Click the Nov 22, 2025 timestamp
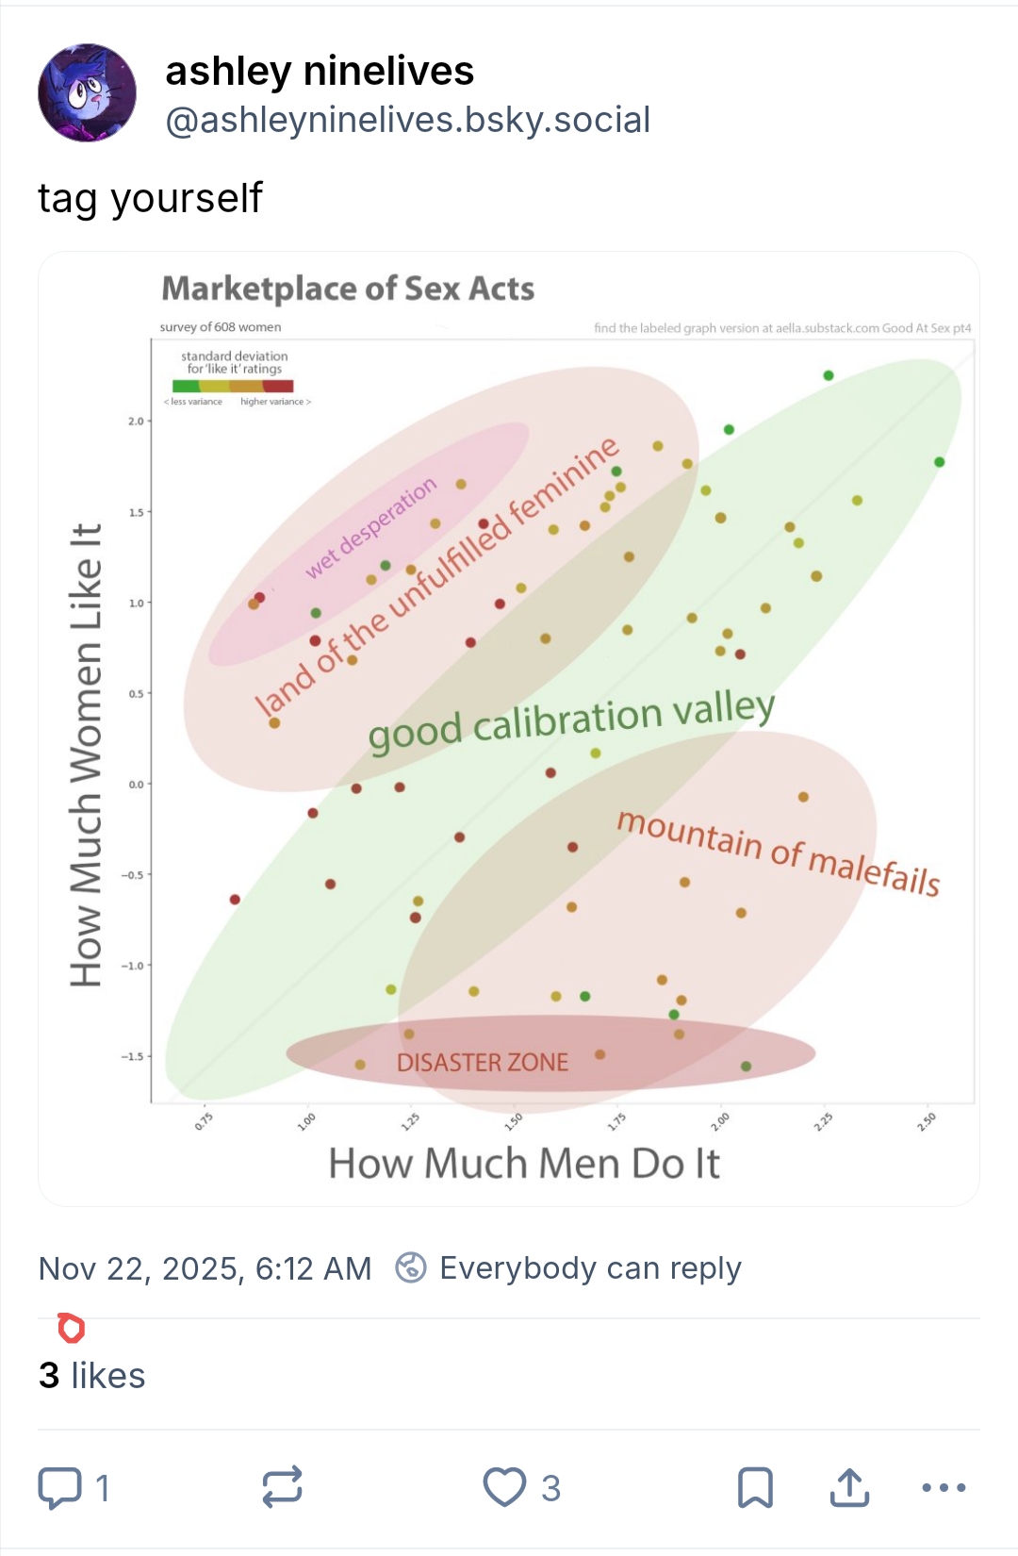The image size is (1018, 1556). (205, 1268)
